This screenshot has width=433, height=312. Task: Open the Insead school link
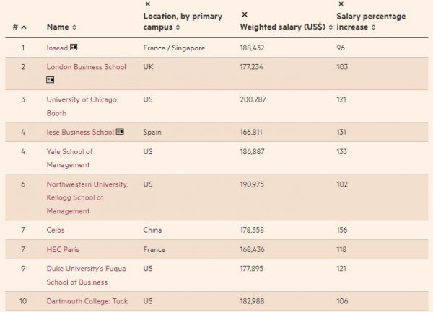tap(57, 48)
